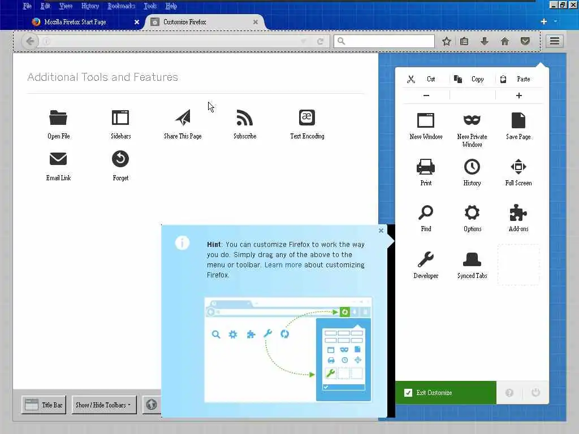Close the Customize Firefox tab
The height and width of the screenshot is (434, 579).
tap(255, 22)
